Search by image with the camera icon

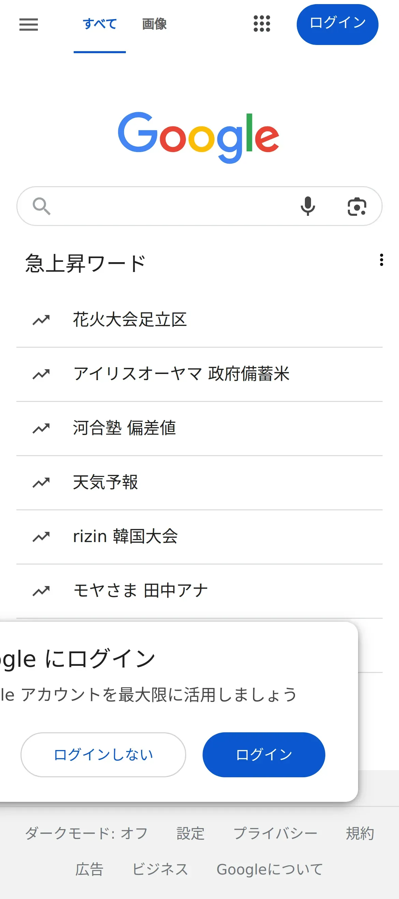click(x=357, y=206)
